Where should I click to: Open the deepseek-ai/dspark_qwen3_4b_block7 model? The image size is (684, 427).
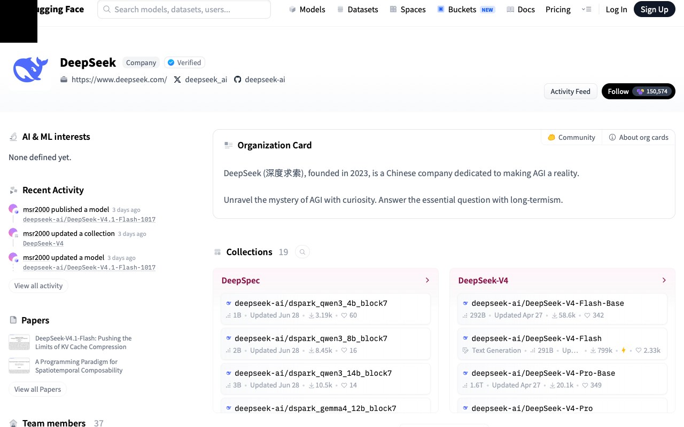[325, 309]
